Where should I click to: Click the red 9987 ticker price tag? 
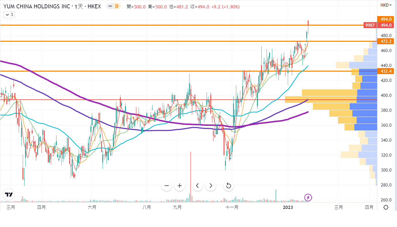click(370, 25)
